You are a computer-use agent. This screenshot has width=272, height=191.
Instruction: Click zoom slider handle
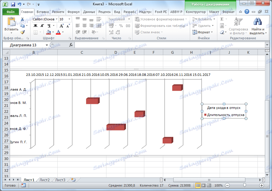pyautogui.click(x=245, y=185)
